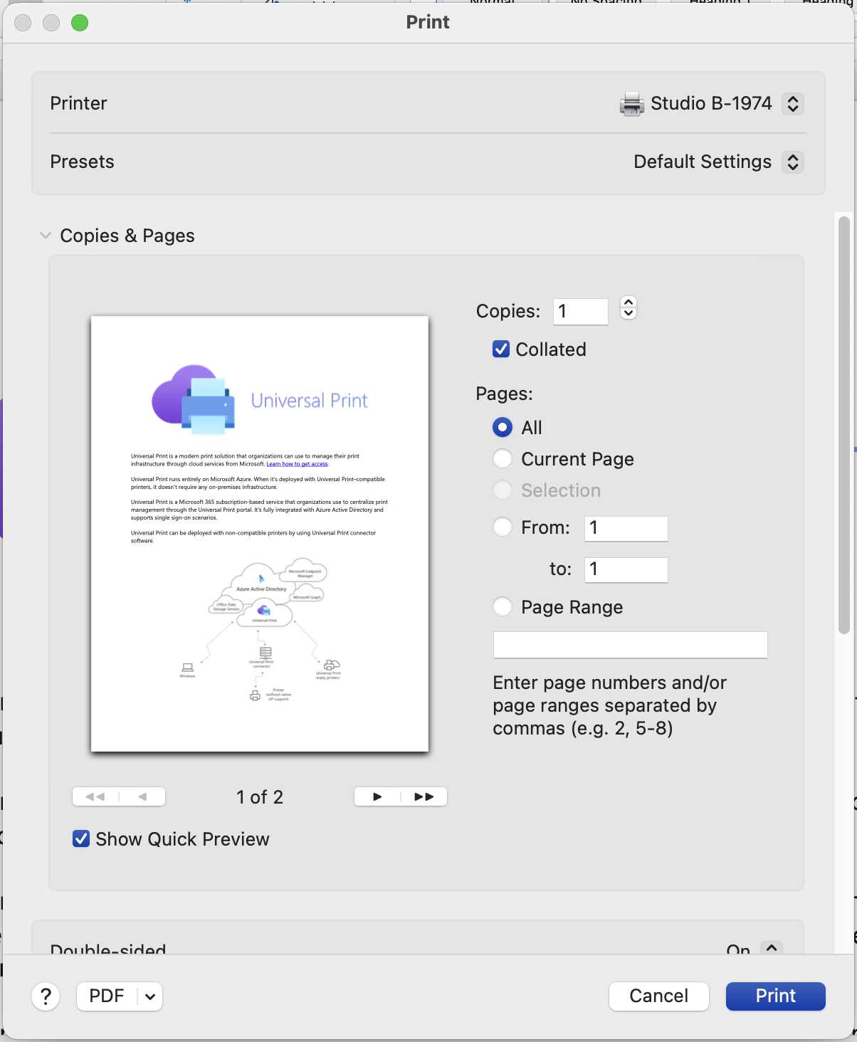Increase copies using the stepper arrows
The height and width of the screenshot is (1042, 857).
coord(628,303)
